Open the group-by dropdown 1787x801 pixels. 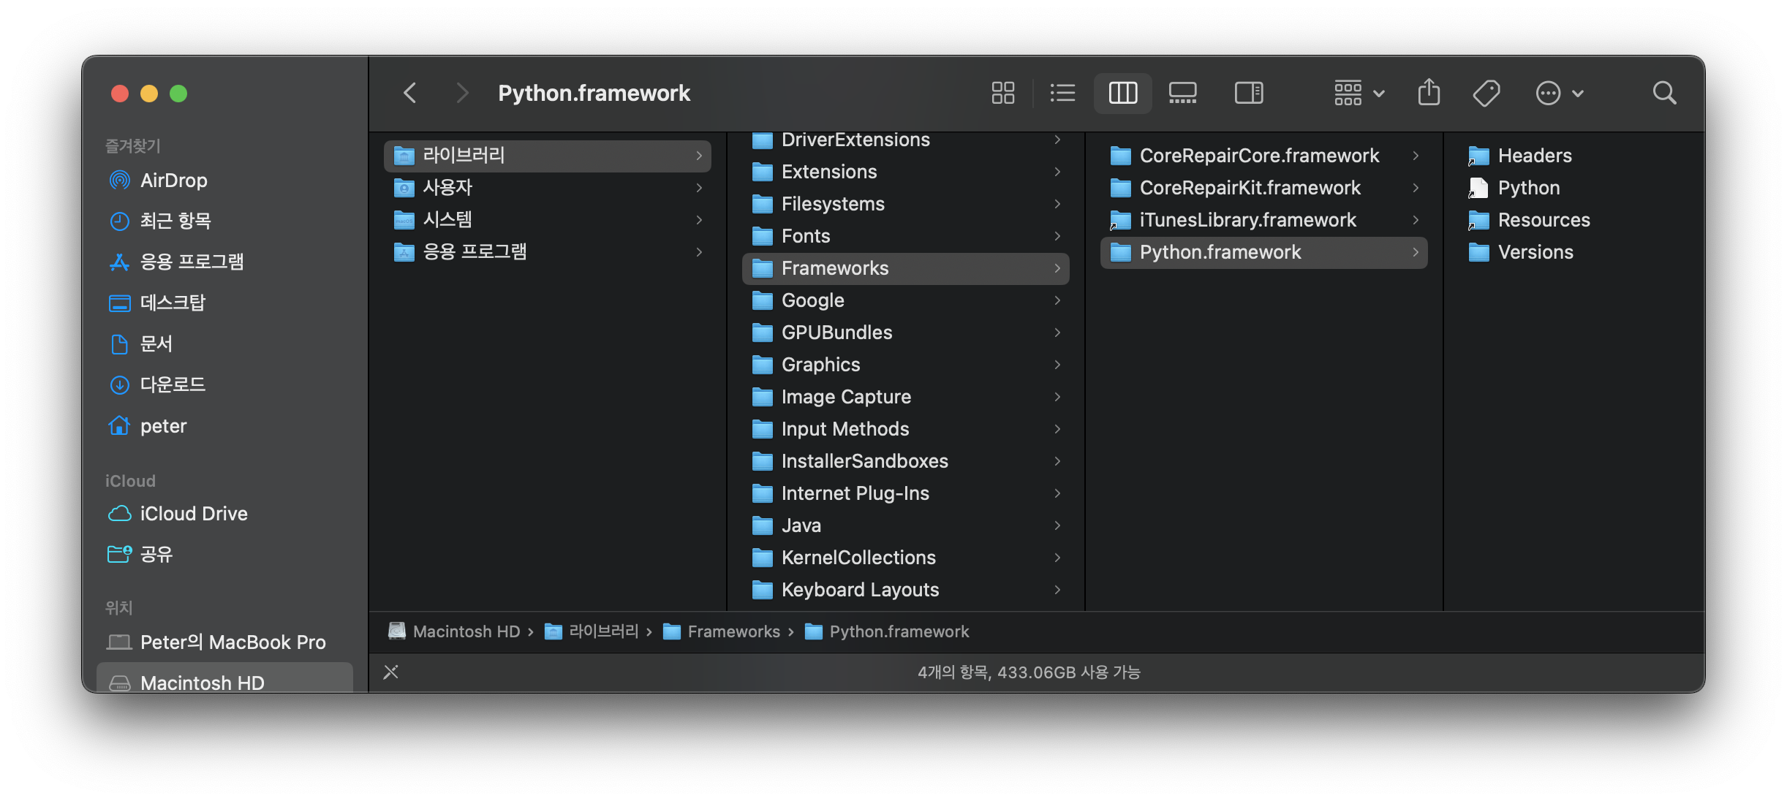pos(1359,93)
